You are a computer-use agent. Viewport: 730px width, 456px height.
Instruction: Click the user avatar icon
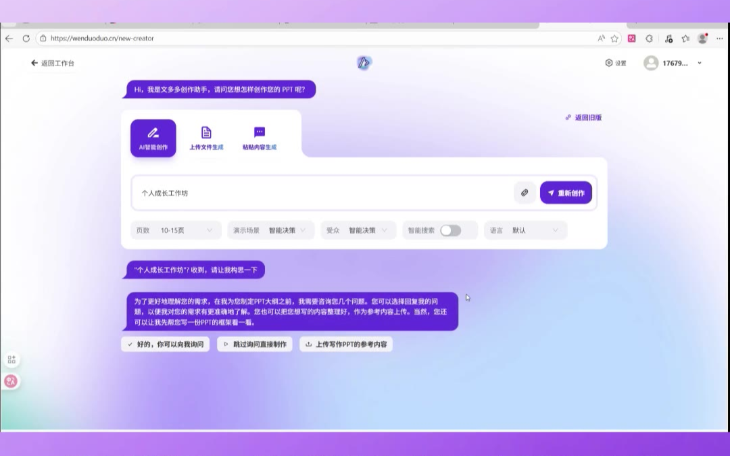point(651,63)
